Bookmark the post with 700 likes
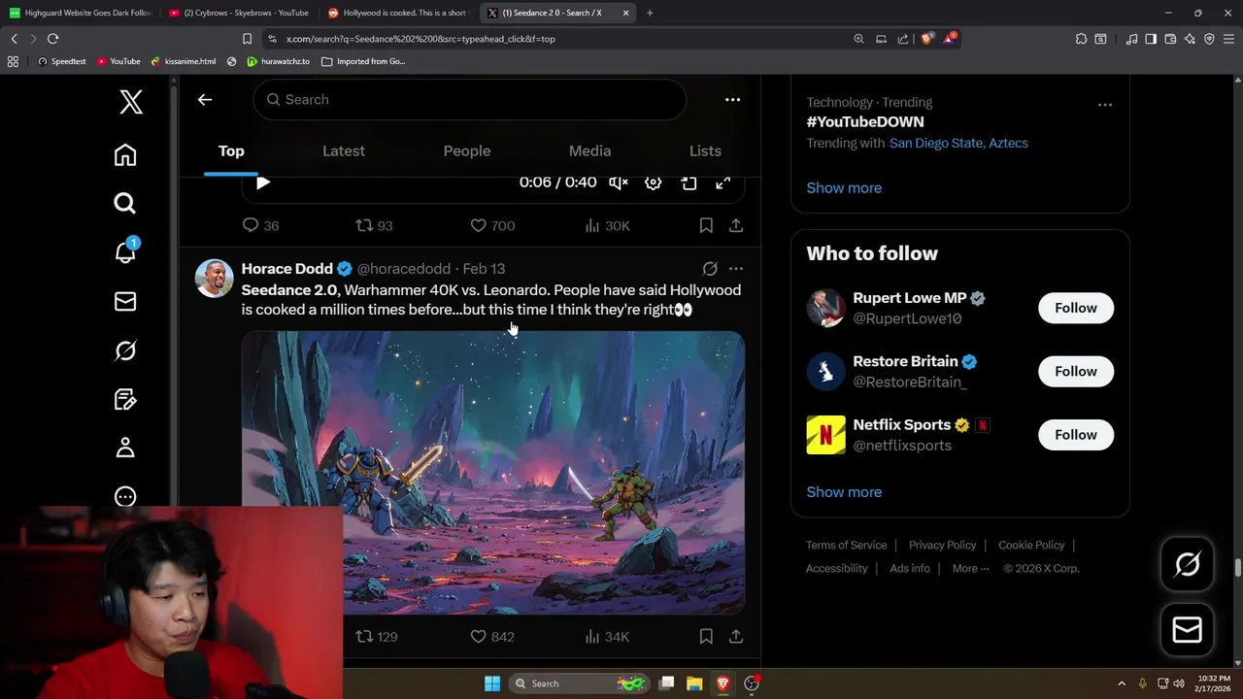1243x699 pixels. [x=706, y=225]
